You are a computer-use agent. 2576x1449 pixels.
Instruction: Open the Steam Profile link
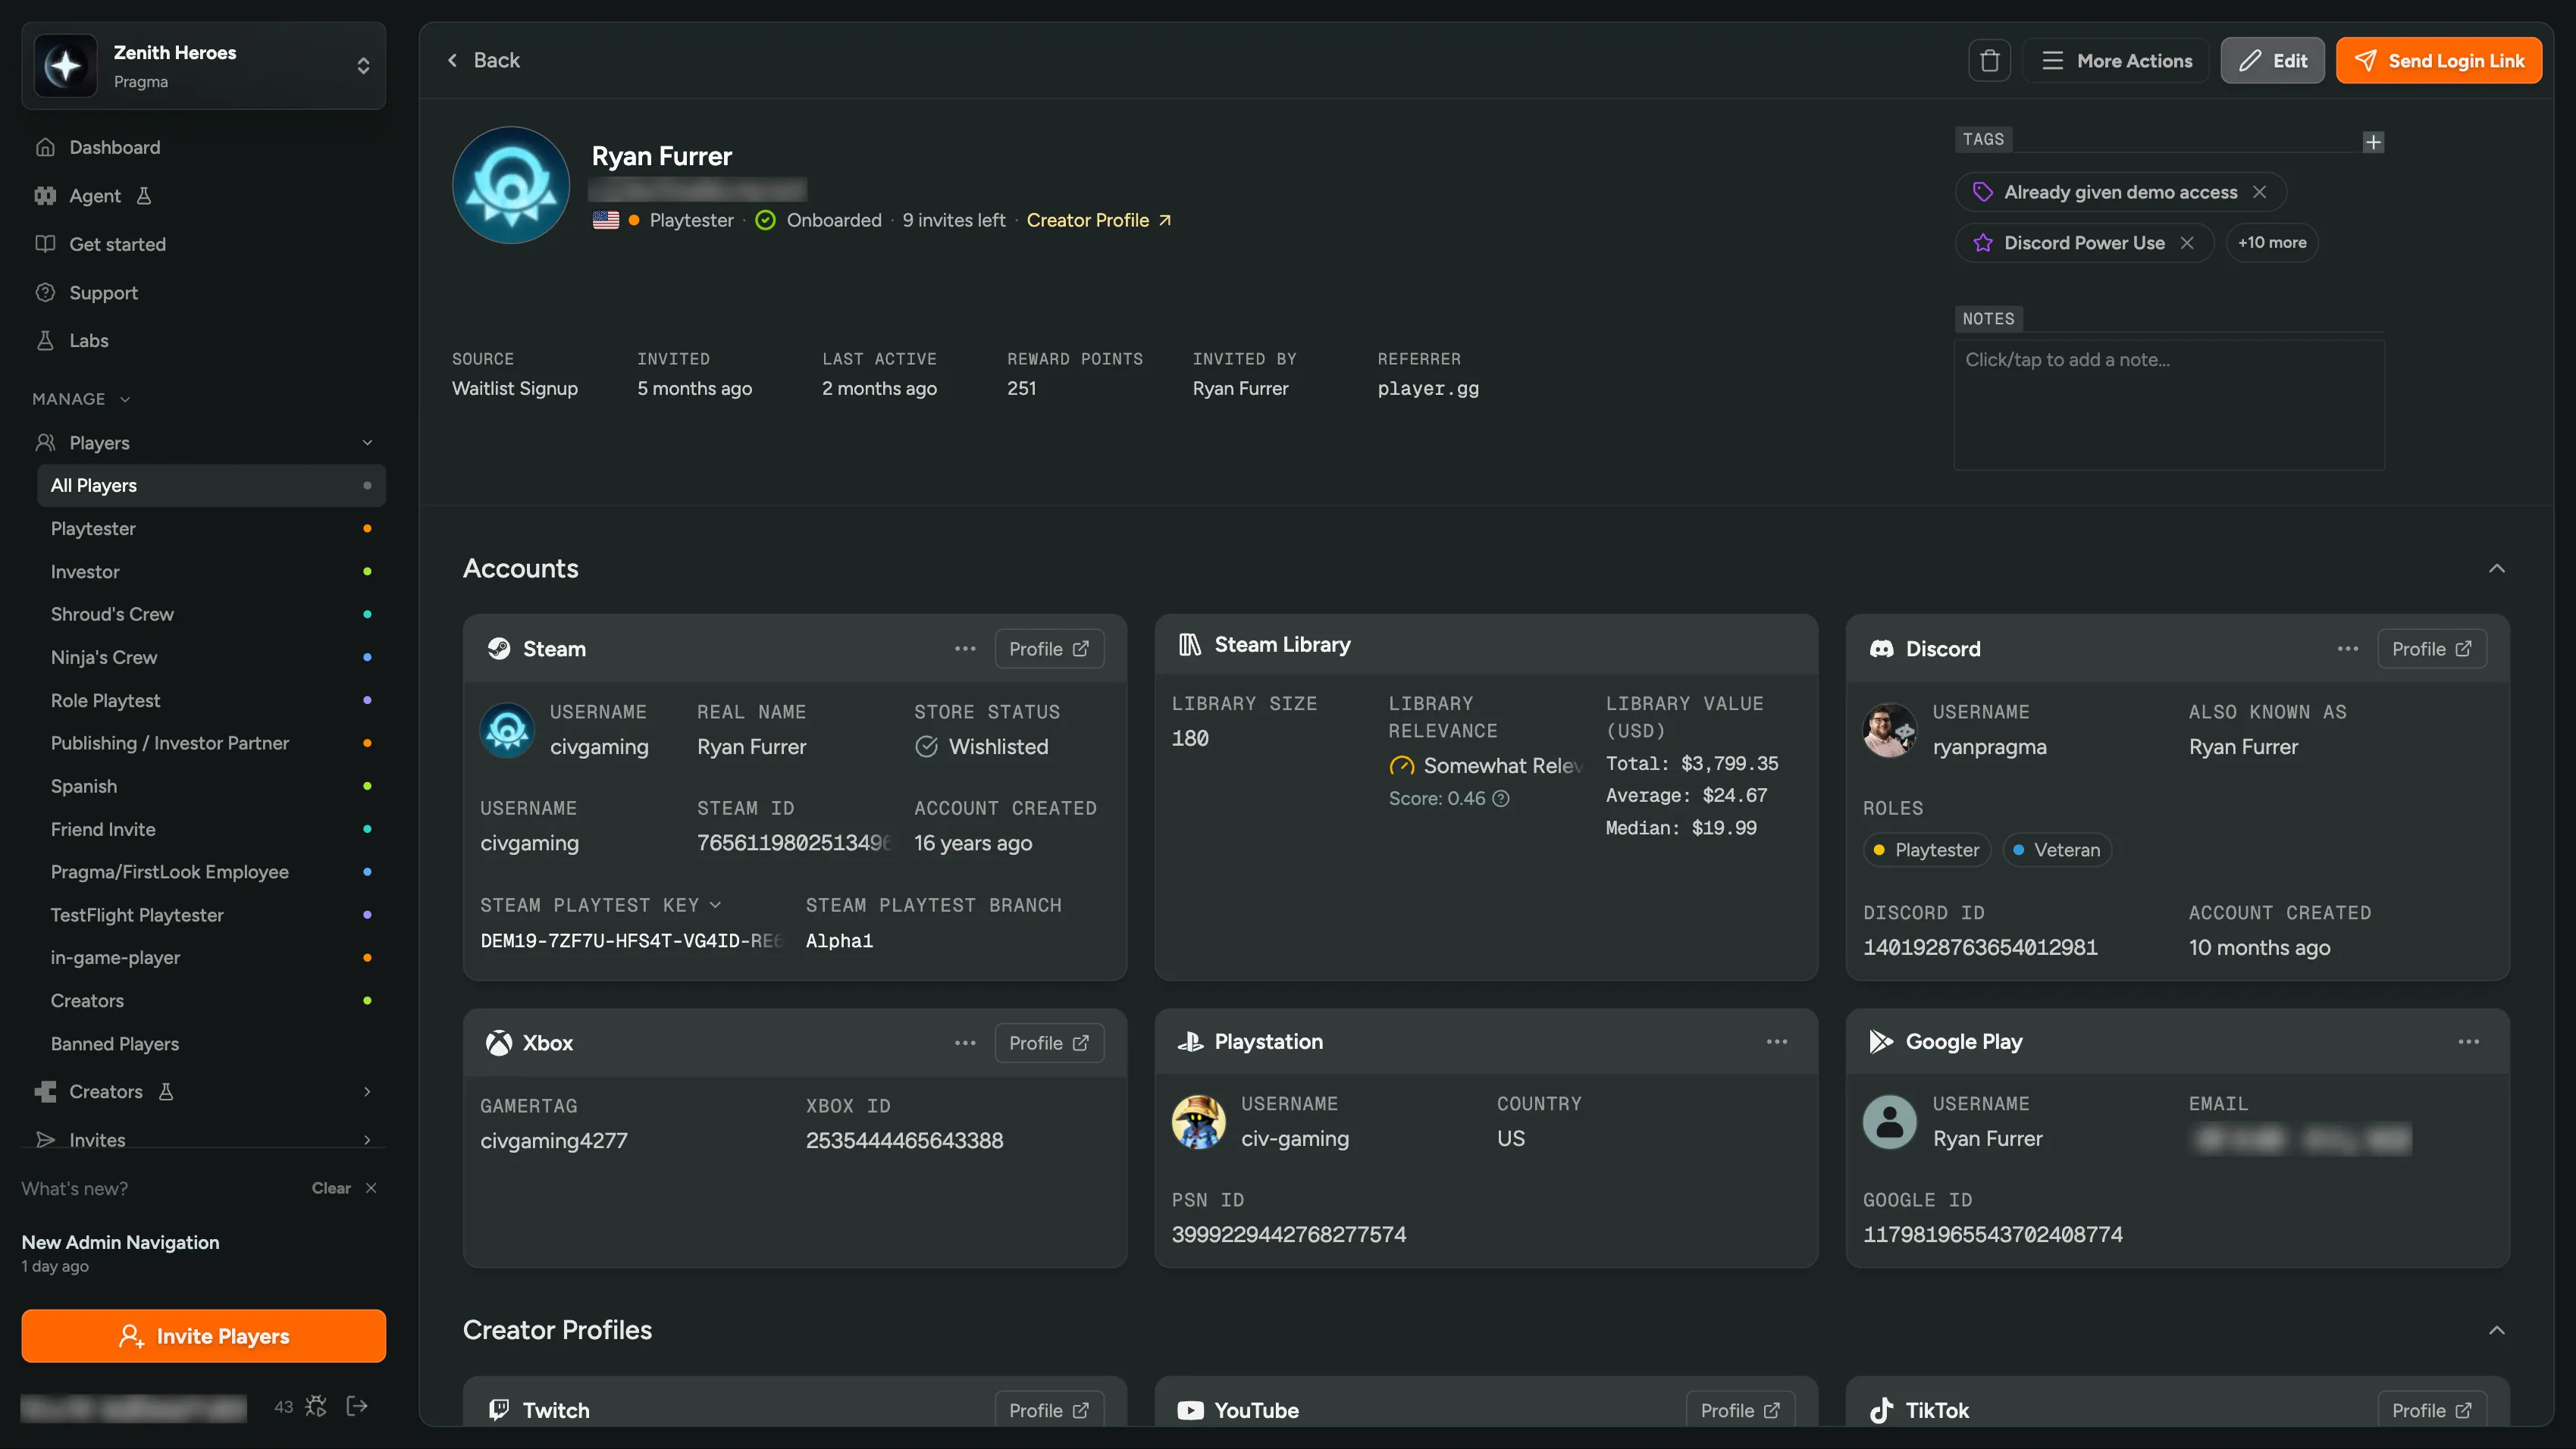[1049, 649]
